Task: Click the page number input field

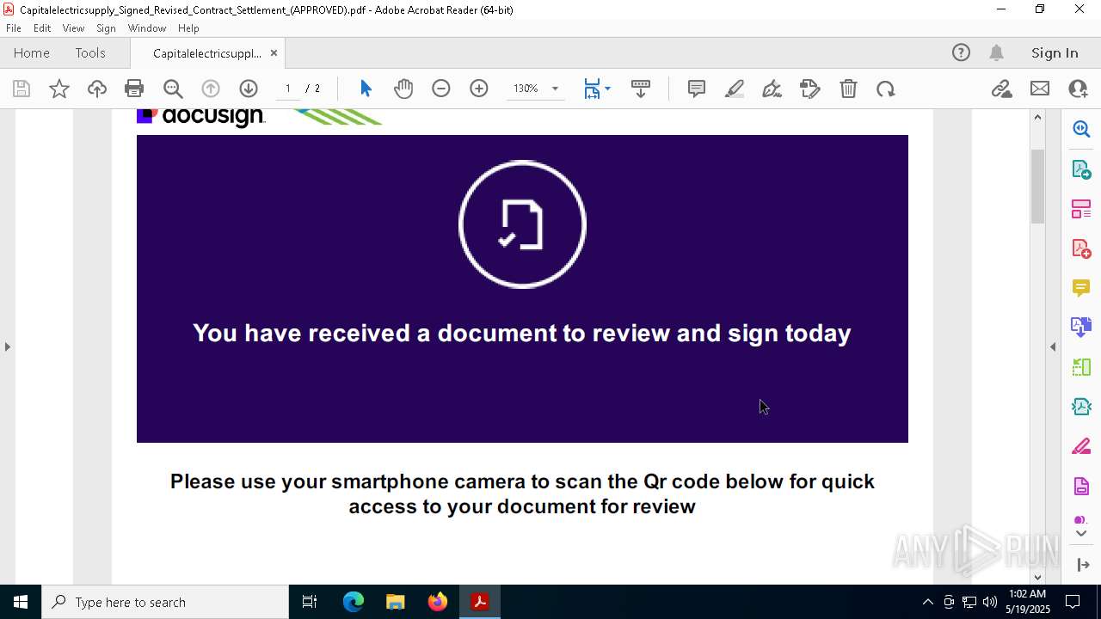Action: [x=288, y=89]
